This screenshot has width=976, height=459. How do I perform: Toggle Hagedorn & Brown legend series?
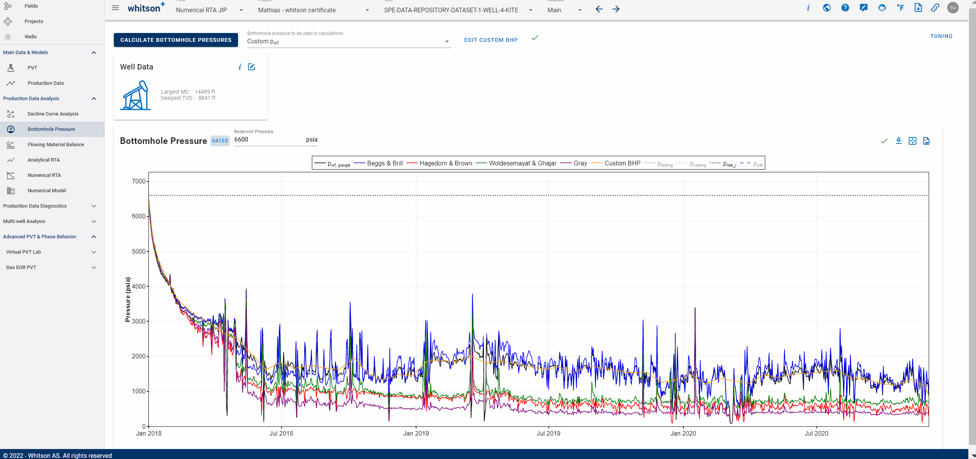point(439,163)
